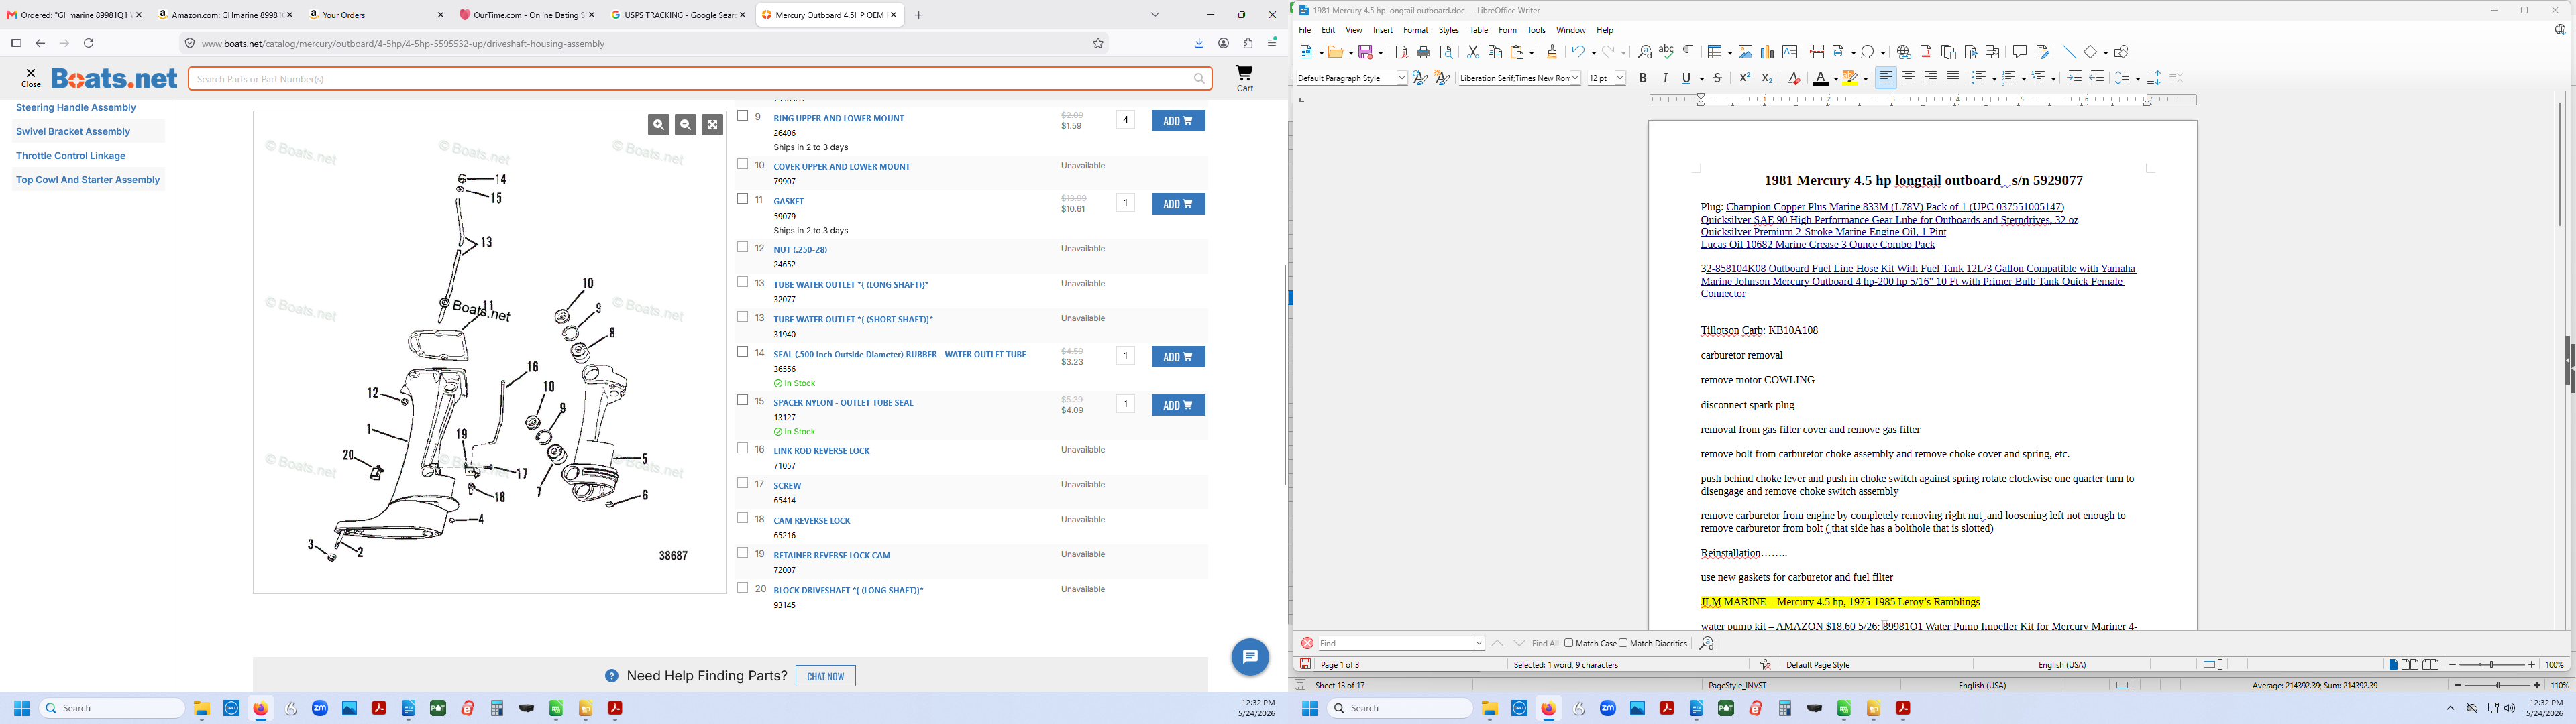Insert an image into the Writer document

click(1745, 52)
